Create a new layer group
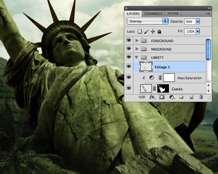Screen dimensions: 218x174 pos(181,97)
